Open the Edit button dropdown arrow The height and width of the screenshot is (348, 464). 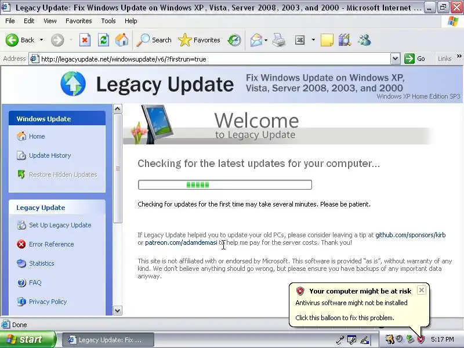[313, 40]
